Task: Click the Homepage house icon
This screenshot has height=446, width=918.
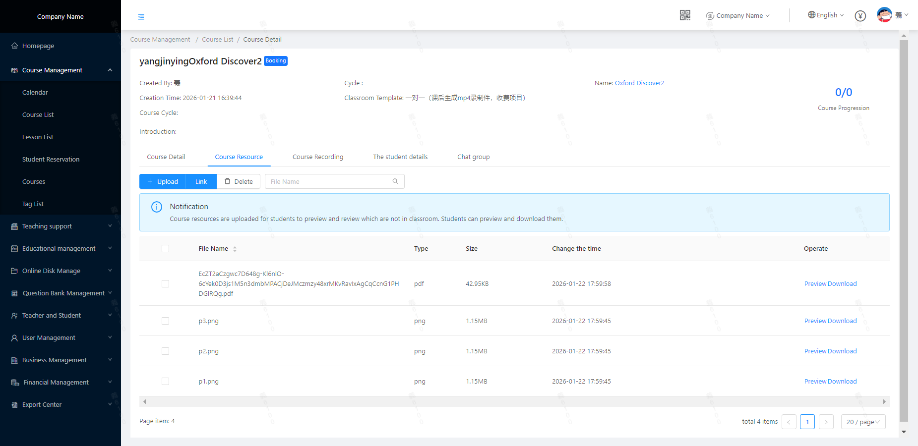Action: coord(14,46)
